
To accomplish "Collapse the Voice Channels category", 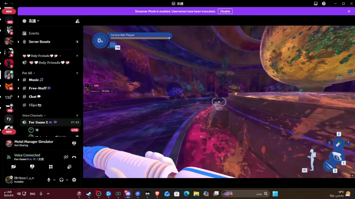I will point(34,116).
